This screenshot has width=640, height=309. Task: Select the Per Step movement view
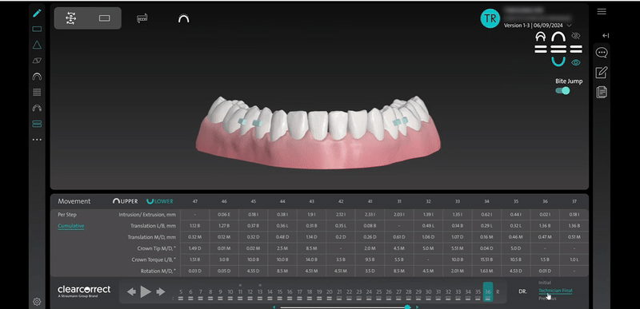(67, 215)
